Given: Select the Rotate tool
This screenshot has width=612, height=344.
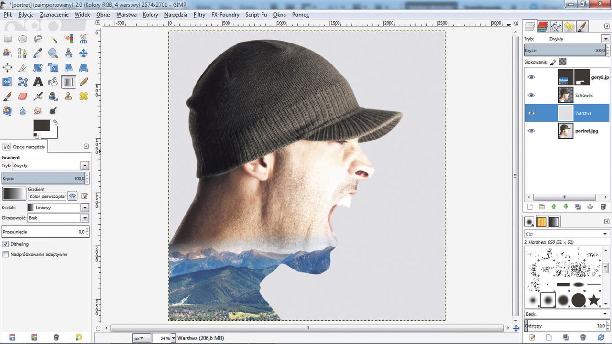Looking at the screenshot, I should 38,67.
